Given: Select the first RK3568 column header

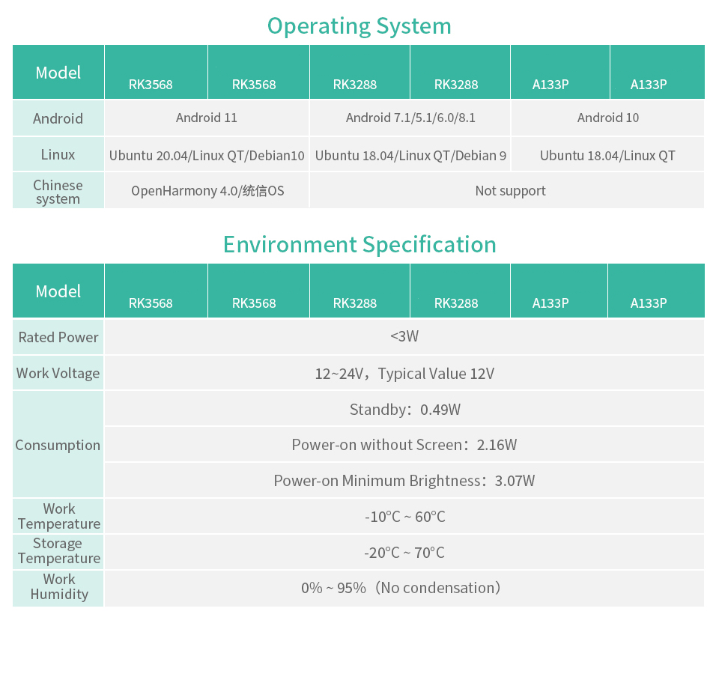Looking at the screenshot, I should [155, 85].
